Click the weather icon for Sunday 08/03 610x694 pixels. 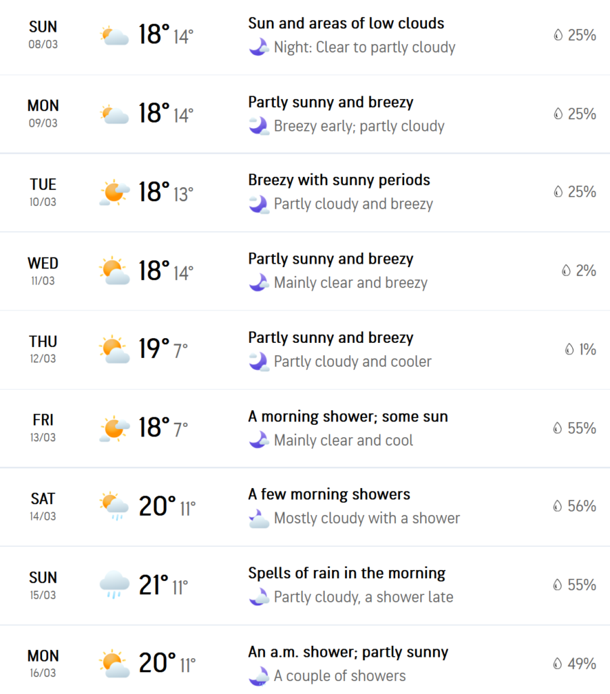point(114,35)
